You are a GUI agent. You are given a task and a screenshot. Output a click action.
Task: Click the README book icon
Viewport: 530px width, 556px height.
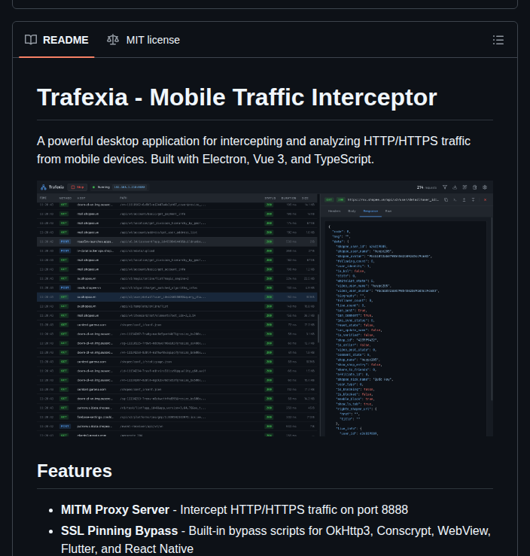(x=31, y=40)
